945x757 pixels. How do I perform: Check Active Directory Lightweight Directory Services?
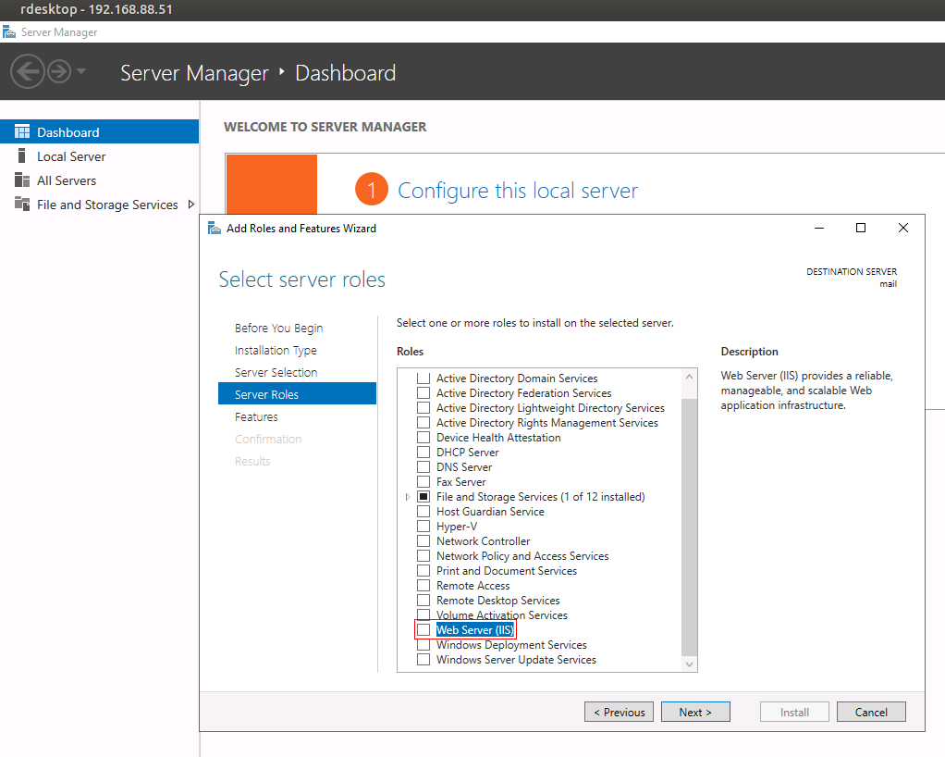tap(423, 408)
